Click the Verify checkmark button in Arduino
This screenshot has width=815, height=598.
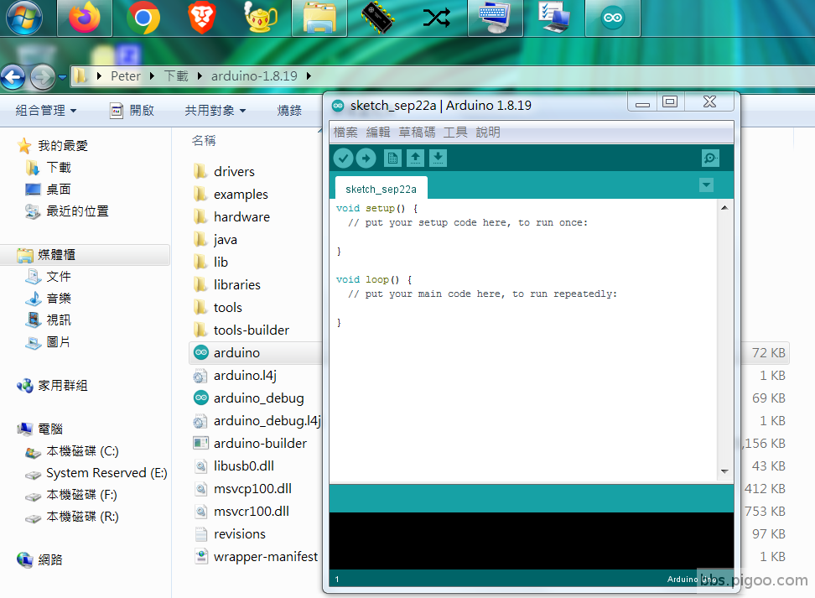[343, 158]
